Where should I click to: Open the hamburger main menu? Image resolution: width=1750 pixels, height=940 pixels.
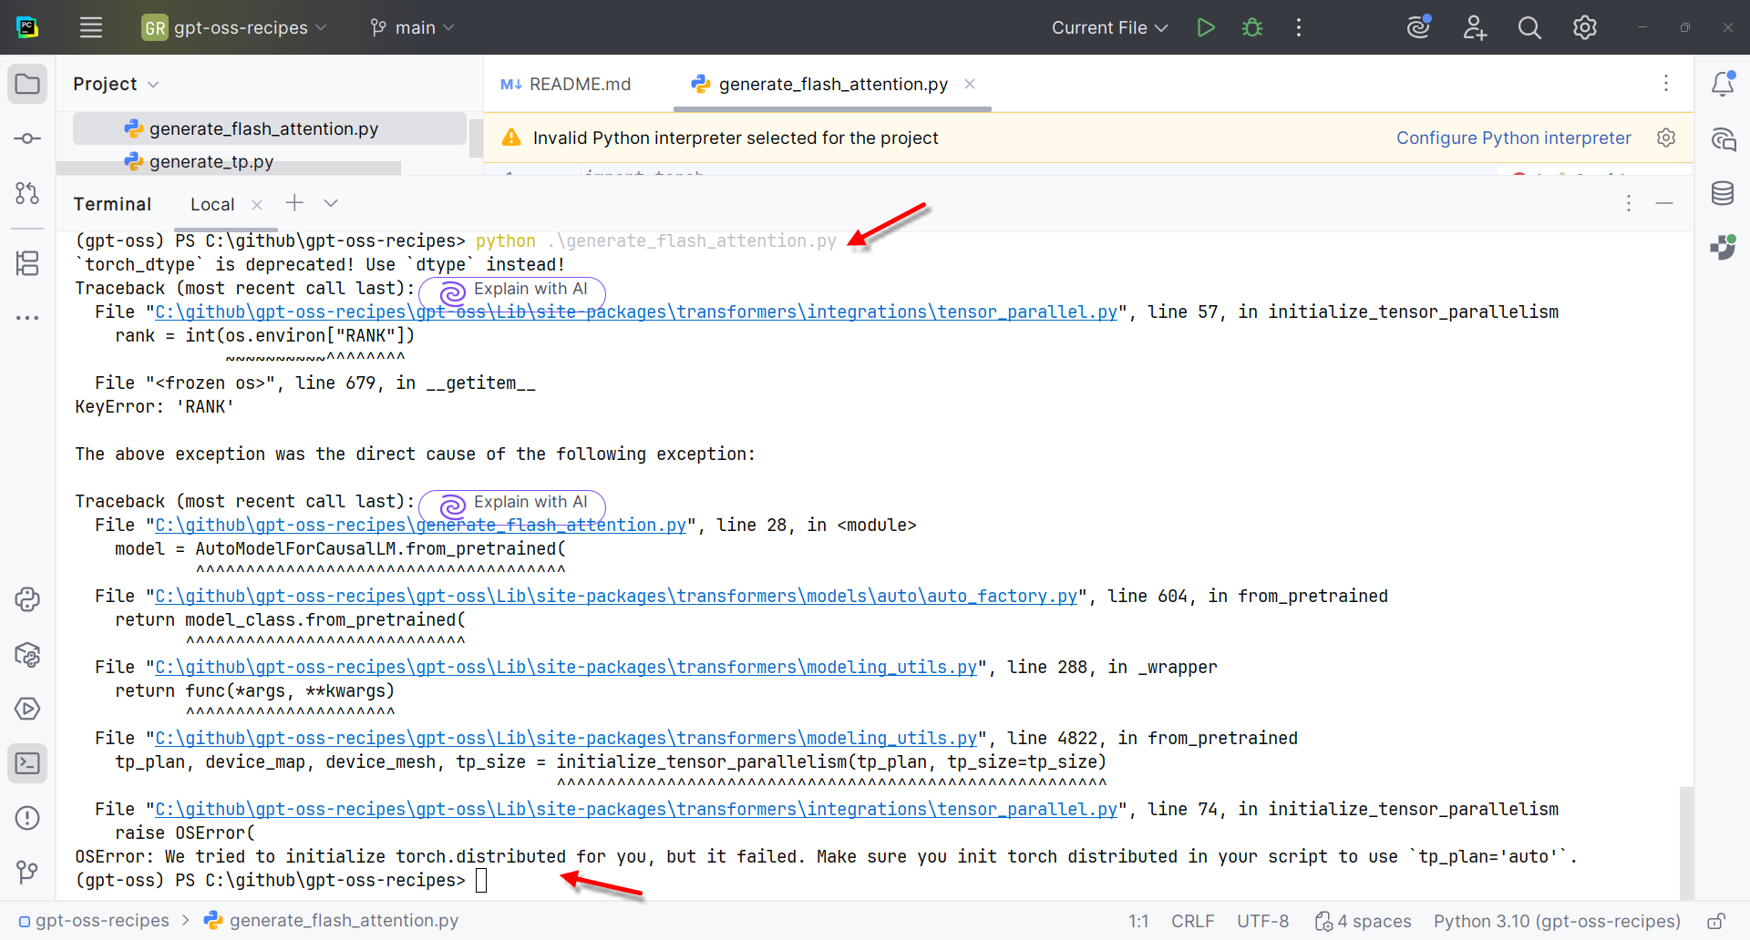pyautogui.click(x=91, y=27)
